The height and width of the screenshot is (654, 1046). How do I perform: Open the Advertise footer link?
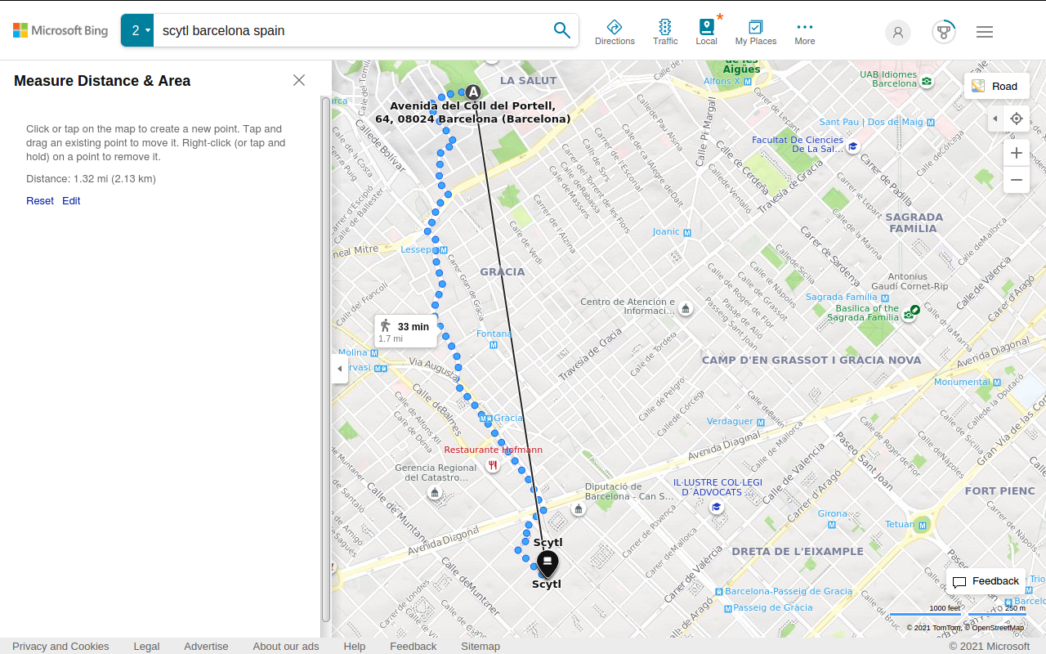tap(206, 646)
